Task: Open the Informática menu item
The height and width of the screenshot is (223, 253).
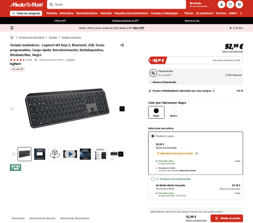Action: tap(67, 13)
